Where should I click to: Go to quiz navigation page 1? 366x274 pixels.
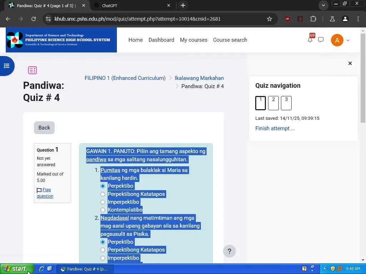pyautogui.click(x=261, y=103)
